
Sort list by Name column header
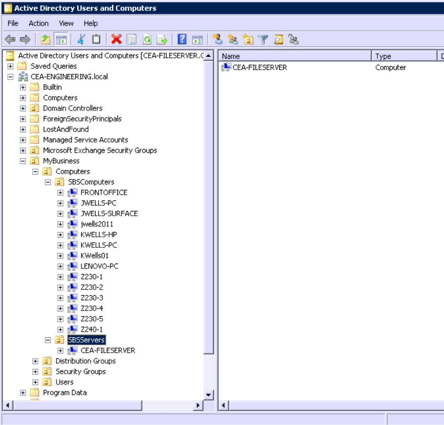tap(295, 56)
